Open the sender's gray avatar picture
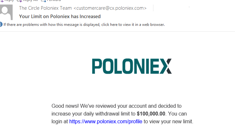 [6, 12]
